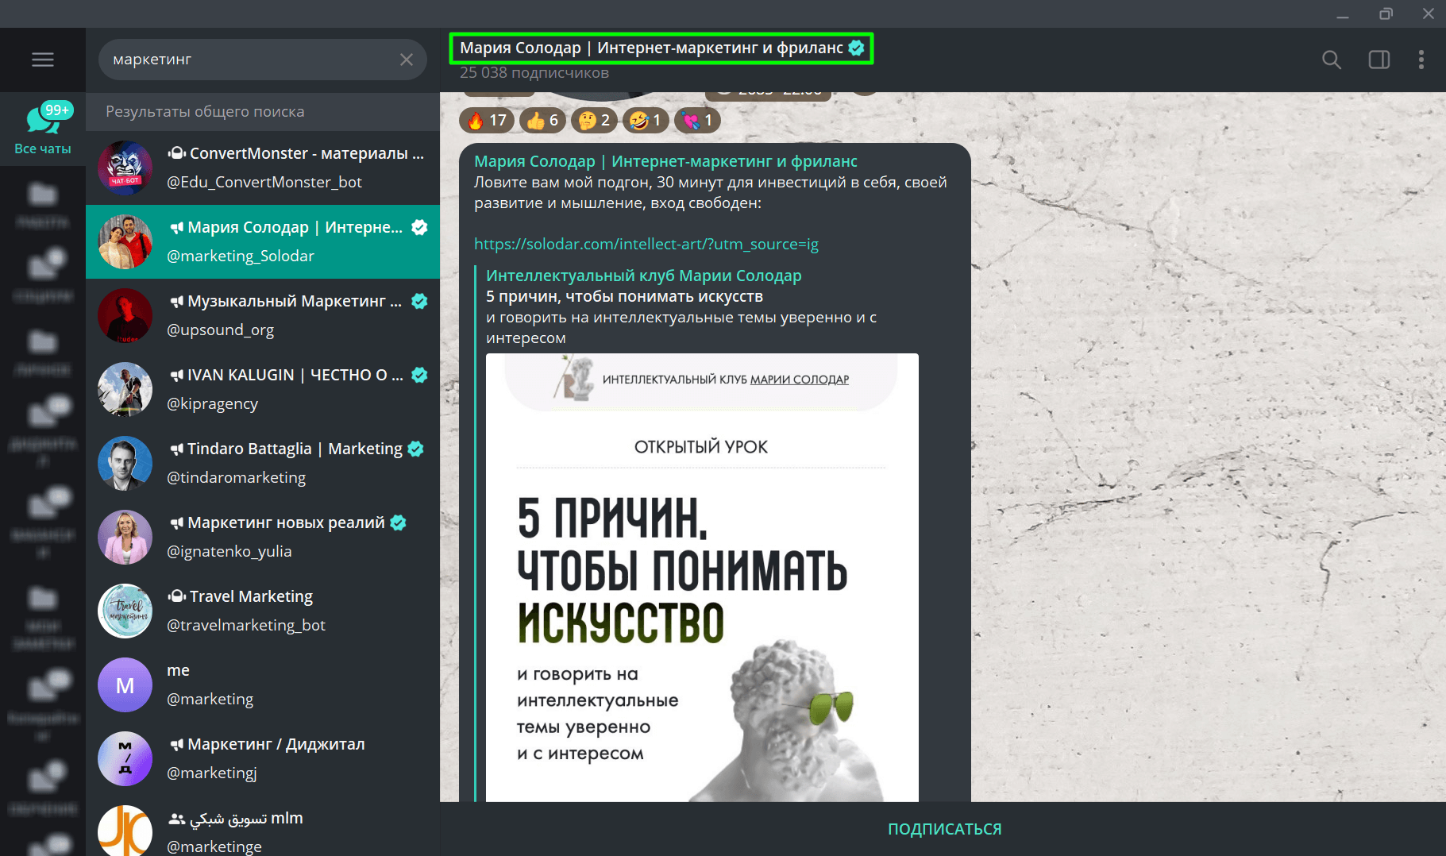Clear the search field with X icon
Image resolution: width=1446 pixels, height=856 pixels.
pyautogui.click(x=407, y=60)
